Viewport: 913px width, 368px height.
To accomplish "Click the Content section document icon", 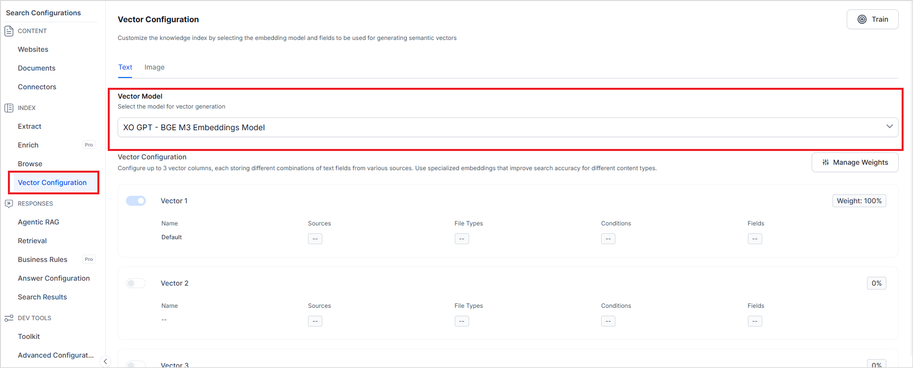I will pyautogui.click(x=9, y=31).
